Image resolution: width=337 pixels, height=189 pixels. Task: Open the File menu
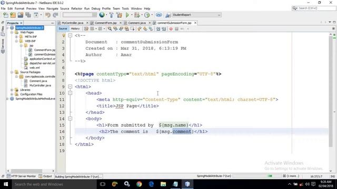[x=3, y=8]
